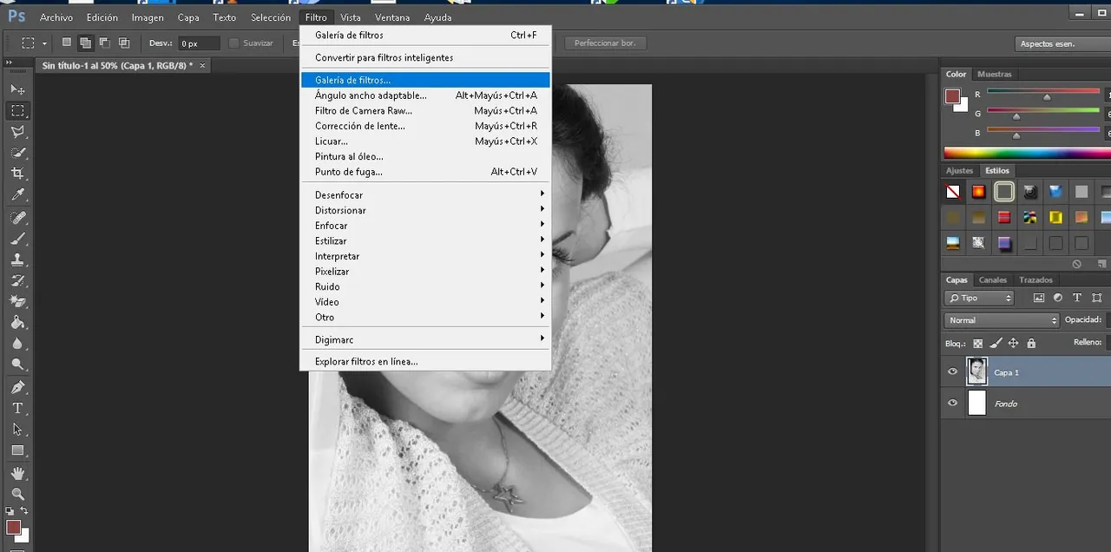This screenshot has height=552, width=1111.
Task: Expand the Enfocar submenu
Action: click(x=425, y=226)
